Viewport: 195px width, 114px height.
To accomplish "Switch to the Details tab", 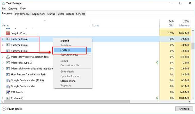I will [x=70, y=14].
